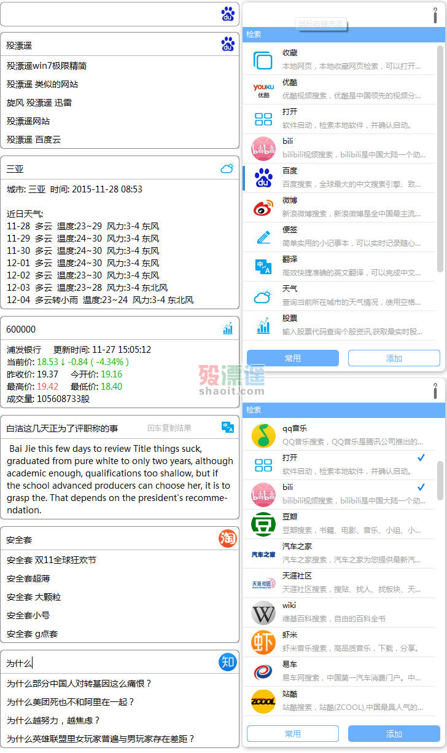This screenshot has width=447, height=753.
Task: Uncheck bili checkmark in lower list
Action: tap(421, 487)
